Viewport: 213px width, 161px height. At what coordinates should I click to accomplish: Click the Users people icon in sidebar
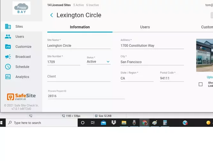8,36
